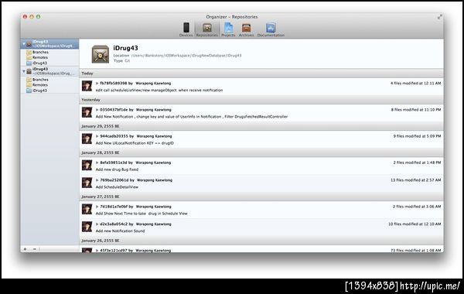
Task: Expand commit fb78fb589398 disclosure triangle
Action: coord(97,84)
